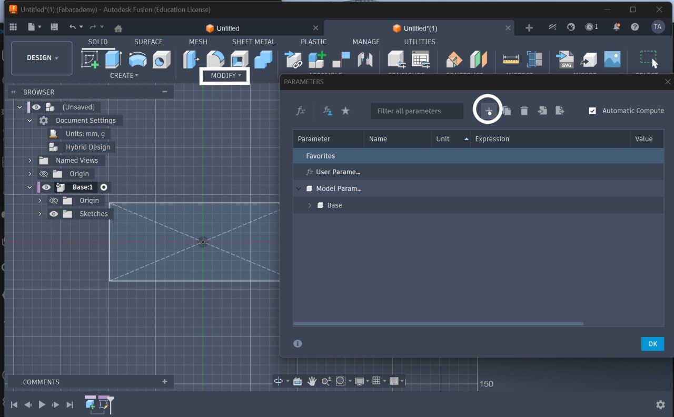Select the Measure tool icon
674x417 pixels.
pyautogui.click(x=511, y=59)
